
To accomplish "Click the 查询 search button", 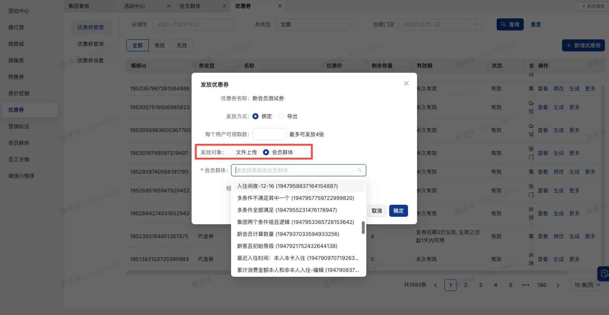I will [510, 24].
